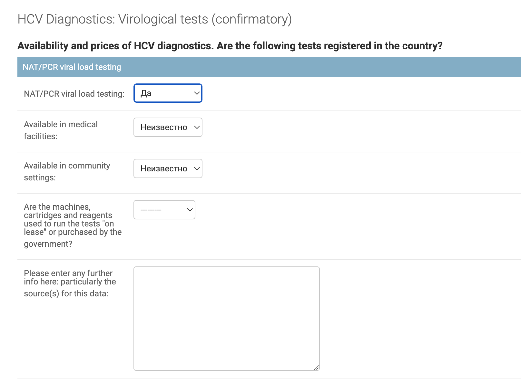Select the Да value text in the first dropdown
Image resolution: width=521 pixels, height=384 pixels.
pos(146,93)
